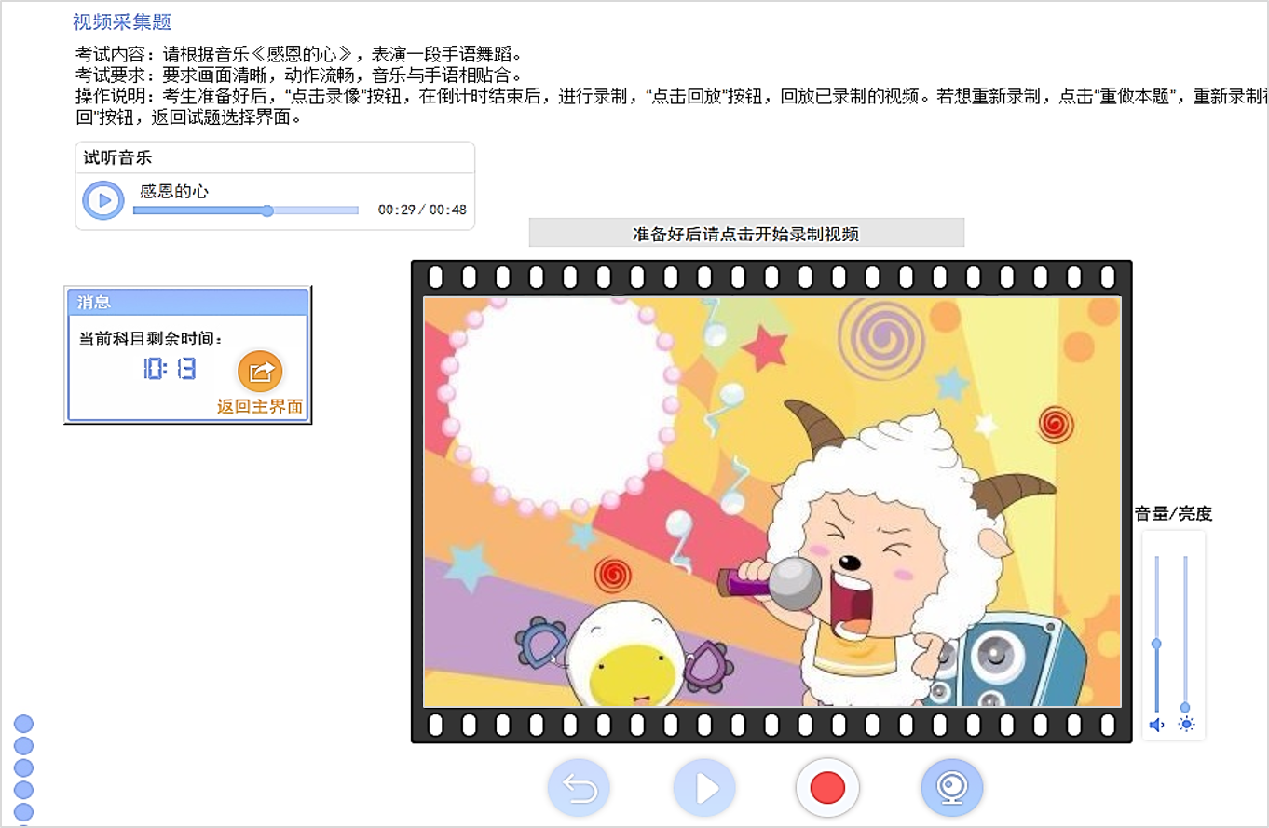Screen dimensions: 1269x828
Task: Click the 音量/亮度 label
Action: coord(1173,513)
